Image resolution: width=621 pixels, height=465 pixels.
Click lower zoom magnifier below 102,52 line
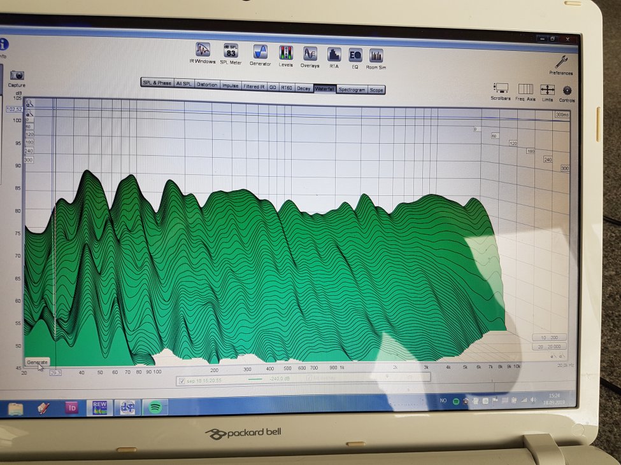point(30,115)
